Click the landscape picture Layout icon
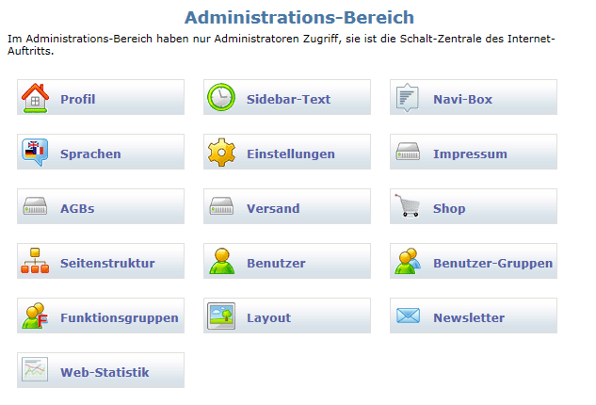The height and width of the screenshot is (405, 596). point(221,316)
